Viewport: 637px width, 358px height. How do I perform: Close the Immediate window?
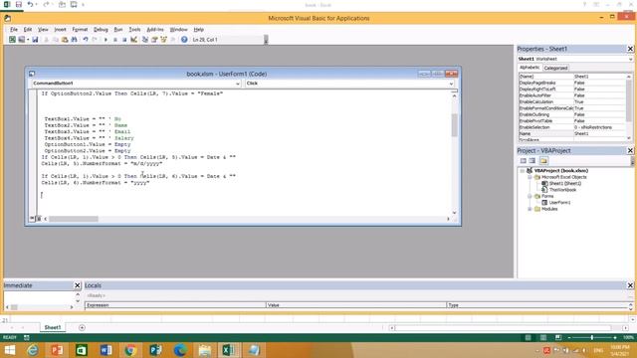point(78,285)
